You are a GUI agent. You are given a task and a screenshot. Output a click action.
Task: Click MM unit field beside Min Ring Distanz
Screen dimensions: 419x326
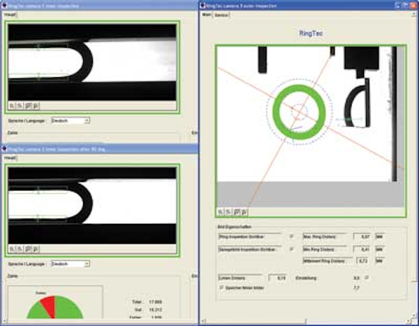point(380,249)
